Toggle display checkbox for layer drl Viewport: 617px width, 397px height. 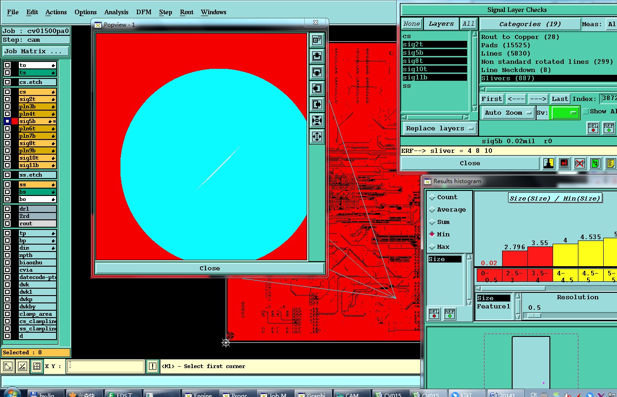coord(7,209)
